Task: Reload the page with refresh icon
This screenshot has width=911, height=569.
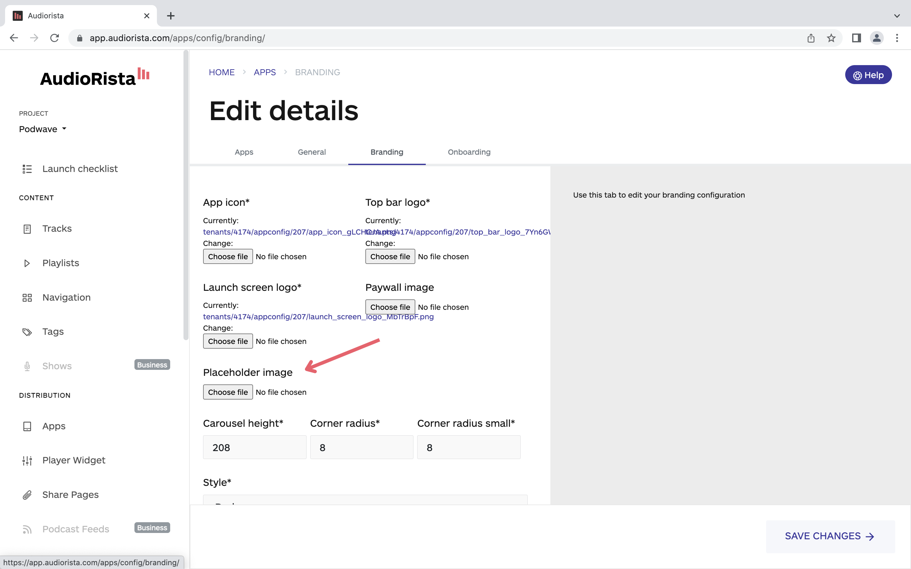Action: [55, 38]
